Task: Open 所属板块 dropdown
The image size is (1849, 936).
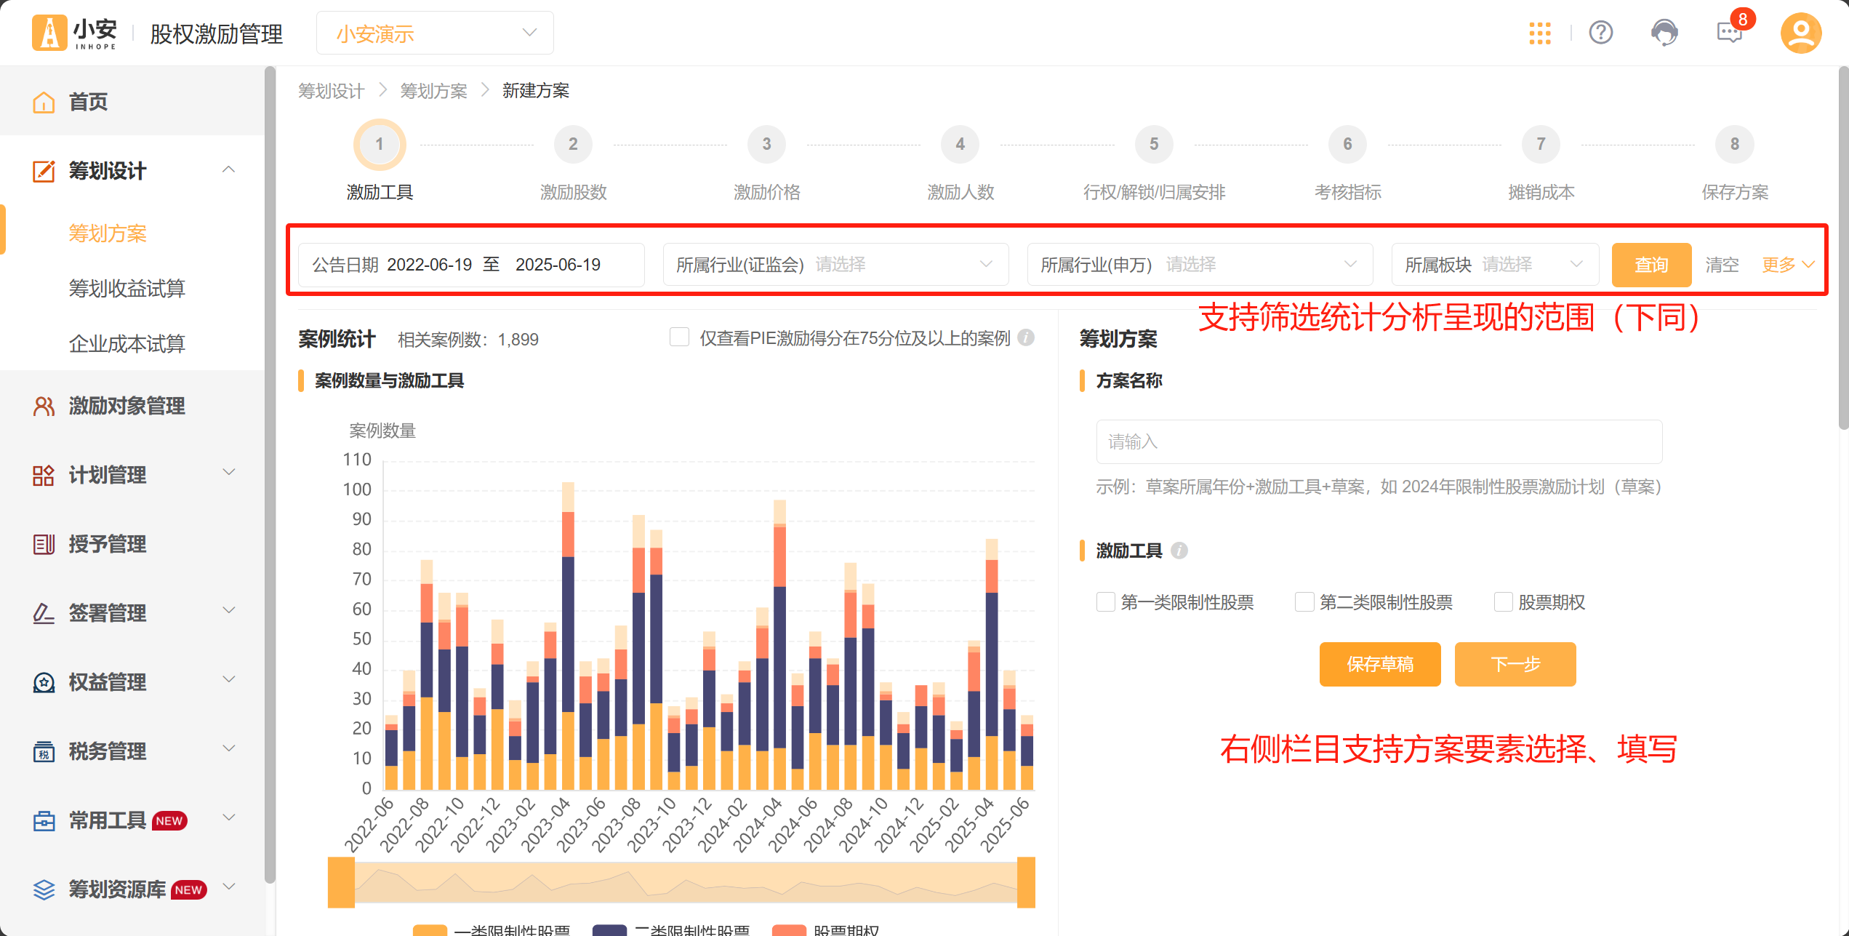Action: [x=1494, y=265]
